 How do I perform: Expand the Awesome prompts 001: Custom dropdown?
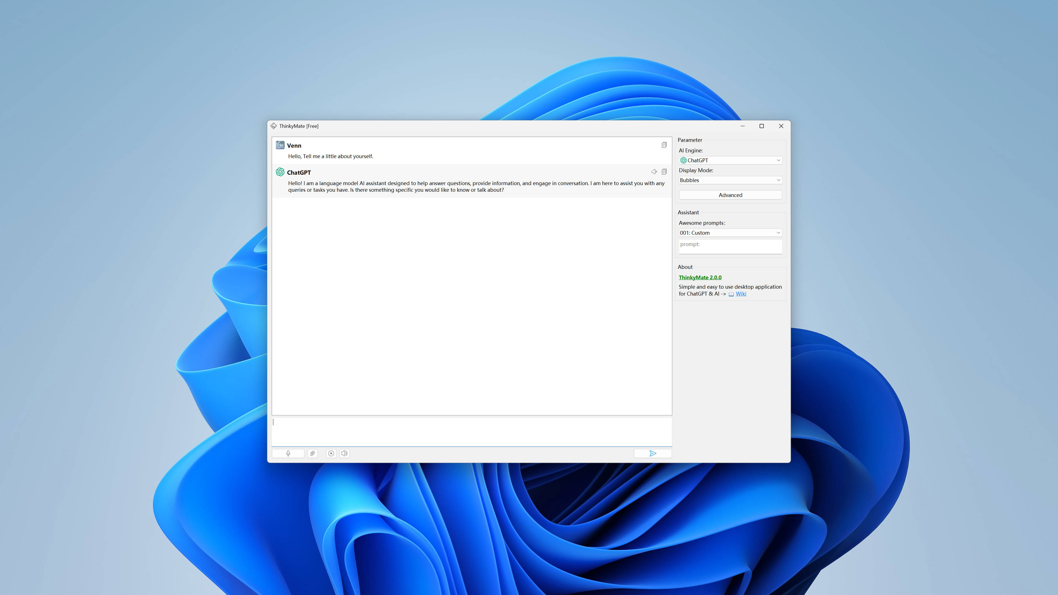[x=730, y=233]
